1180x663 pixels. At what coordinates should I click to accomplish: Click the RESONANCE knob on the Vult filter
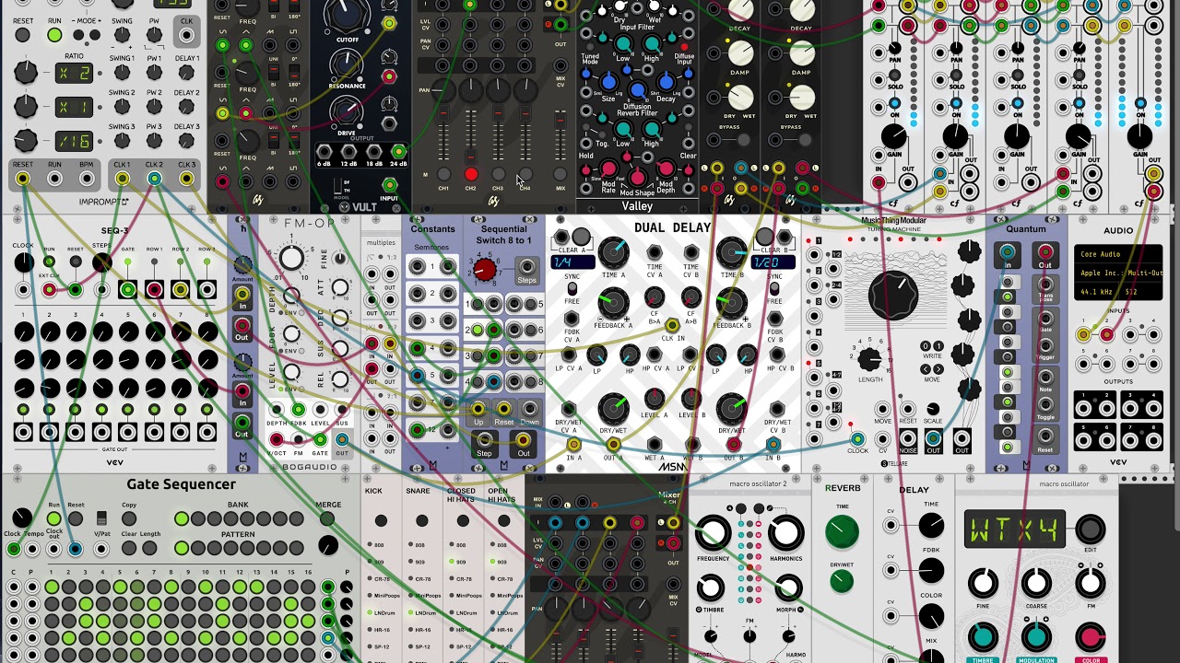click(x=347, y=63)
